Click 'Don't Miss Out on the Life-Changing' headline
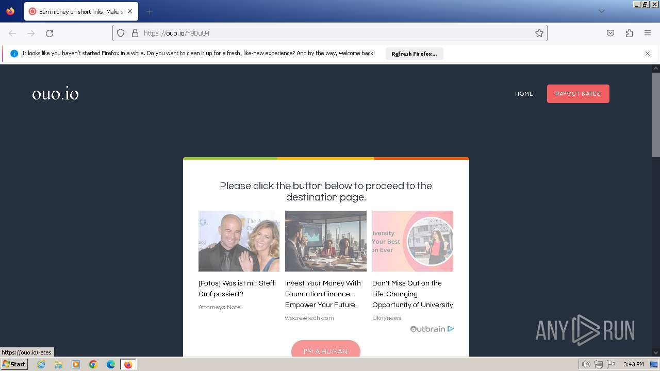This screenshot has width=660, height=371. click(412, 294)
